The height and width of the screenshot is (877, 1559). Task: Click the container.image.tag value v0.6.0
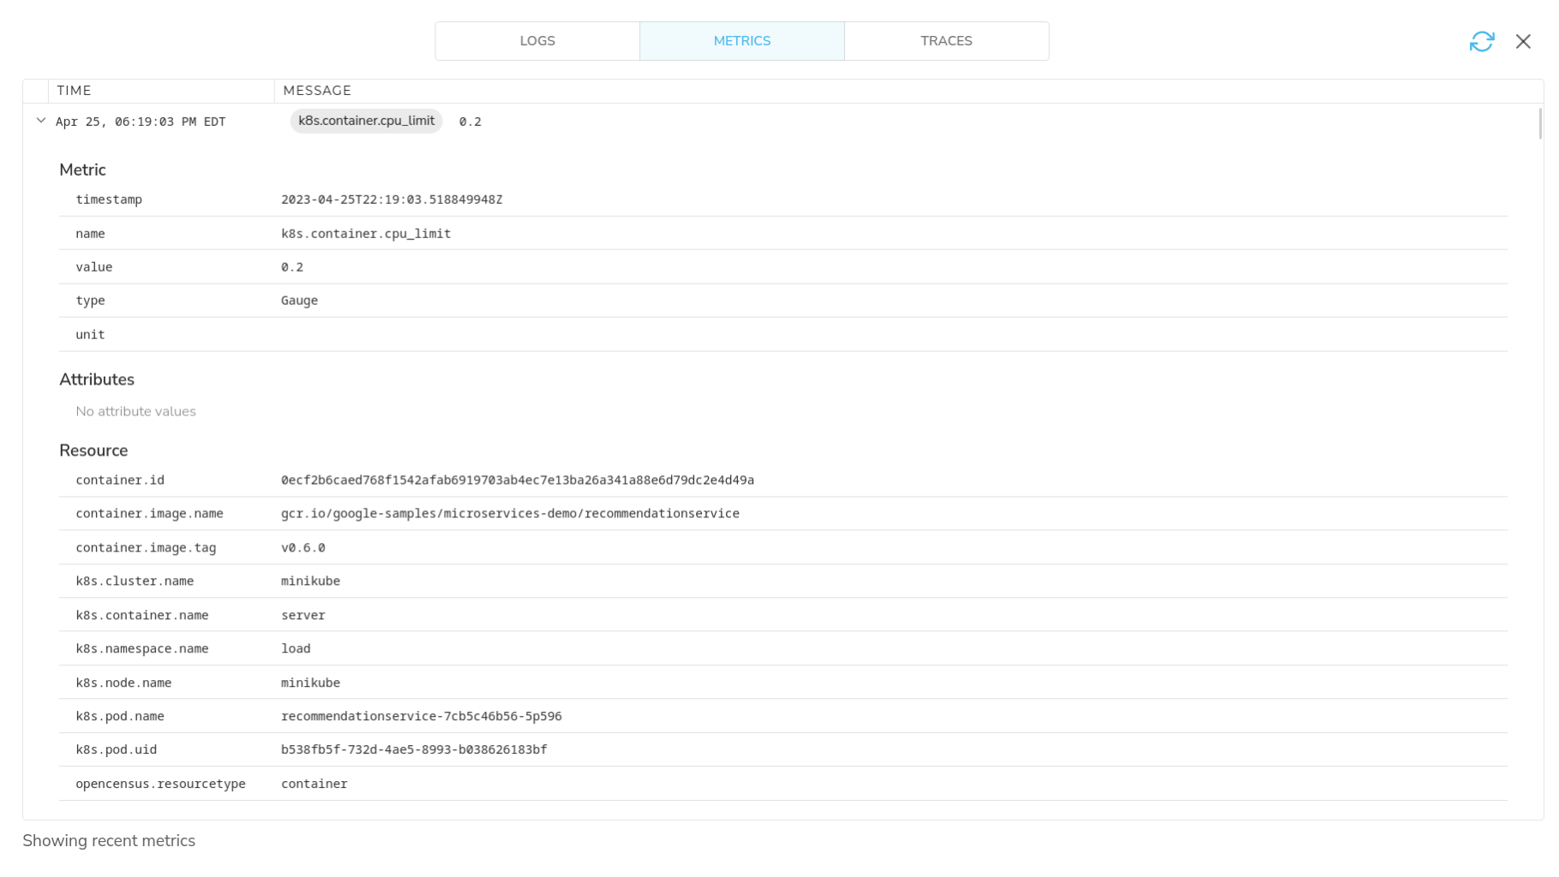tap(303, 548)
